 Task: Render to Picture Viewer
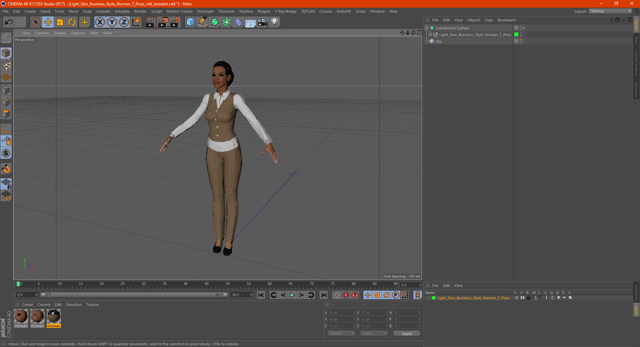[163, 22]
